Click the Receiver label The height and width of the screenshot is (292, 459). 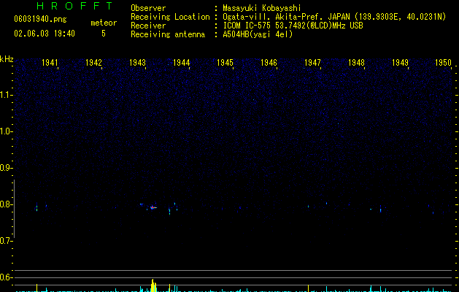point(148,26)
